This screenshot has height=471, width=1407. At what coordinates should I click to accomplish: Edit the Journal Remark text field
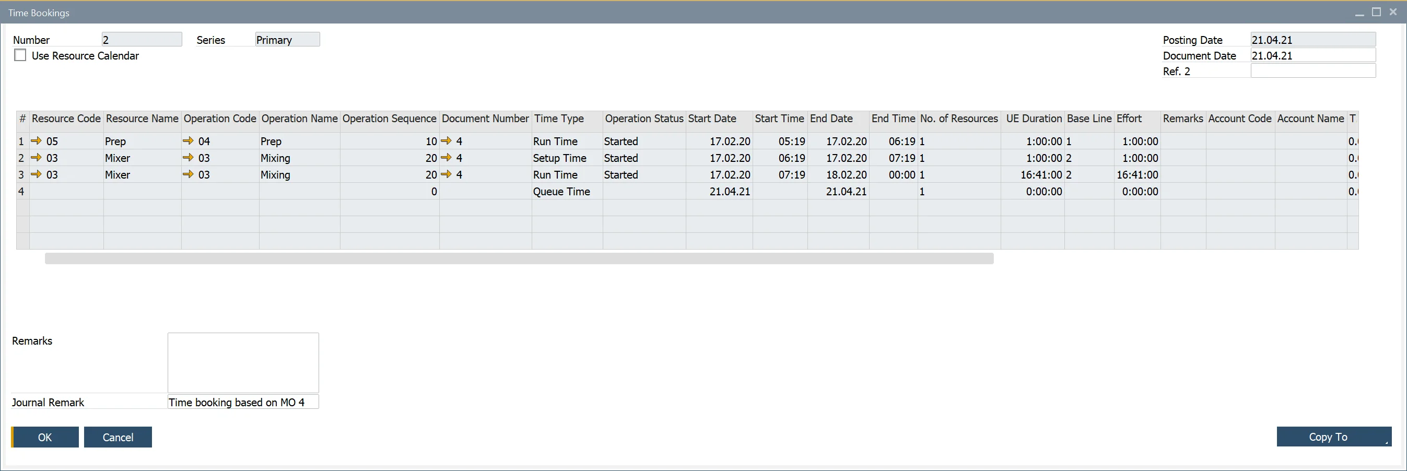242,402
